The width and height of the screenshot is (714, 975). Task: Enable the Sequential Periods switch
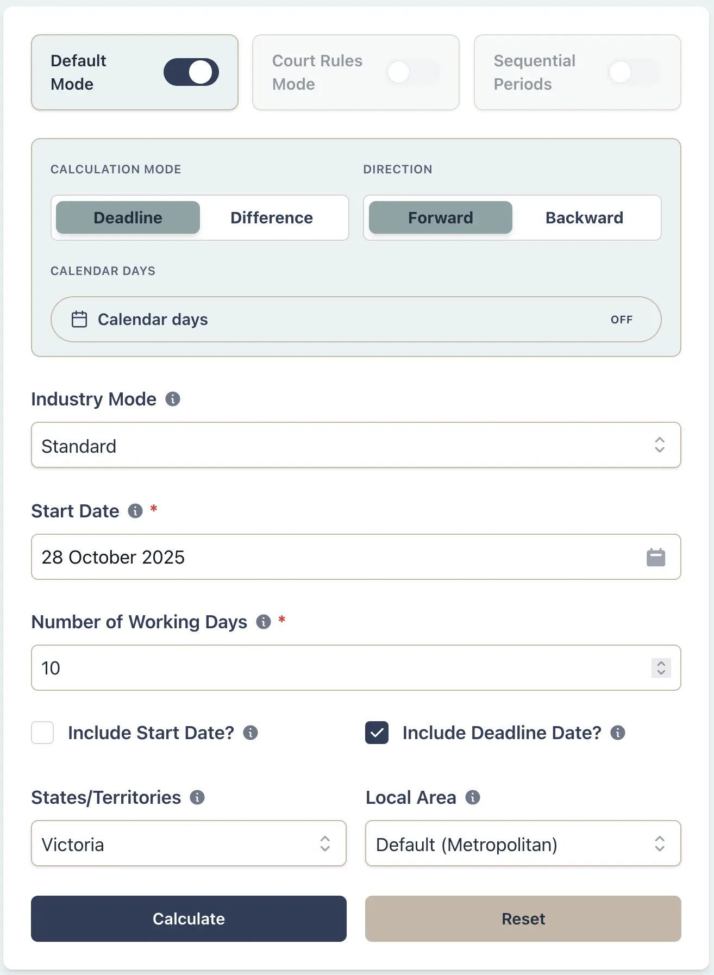(x=634, y=72)
